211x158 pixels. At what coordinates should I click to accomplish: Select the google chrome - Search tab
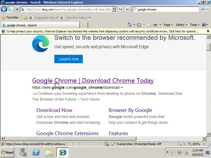tap(40, 25)
